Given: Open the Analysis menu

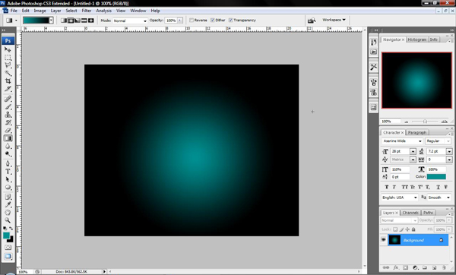Looking at the screenshot, I should point(103,11).
